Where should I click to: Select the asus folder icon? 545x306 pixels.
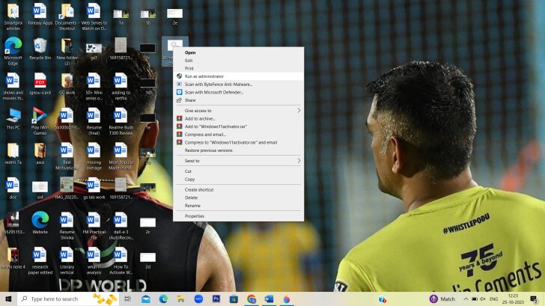point(40,153)
